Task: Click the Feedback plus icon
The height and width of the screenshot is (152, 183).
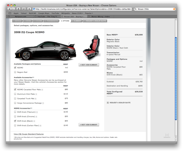Action: 167,135
